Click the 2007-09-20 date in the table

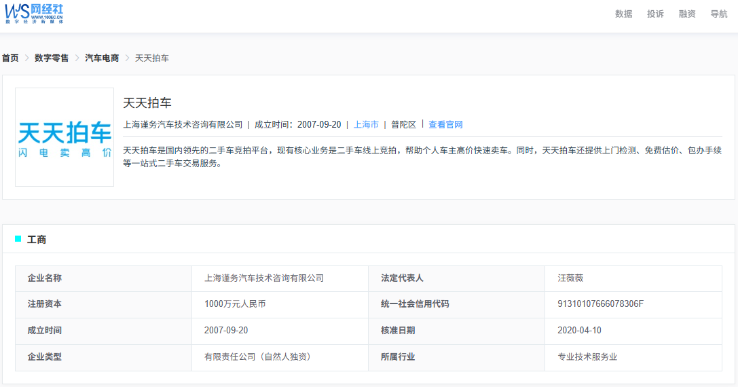pos(226,331)
